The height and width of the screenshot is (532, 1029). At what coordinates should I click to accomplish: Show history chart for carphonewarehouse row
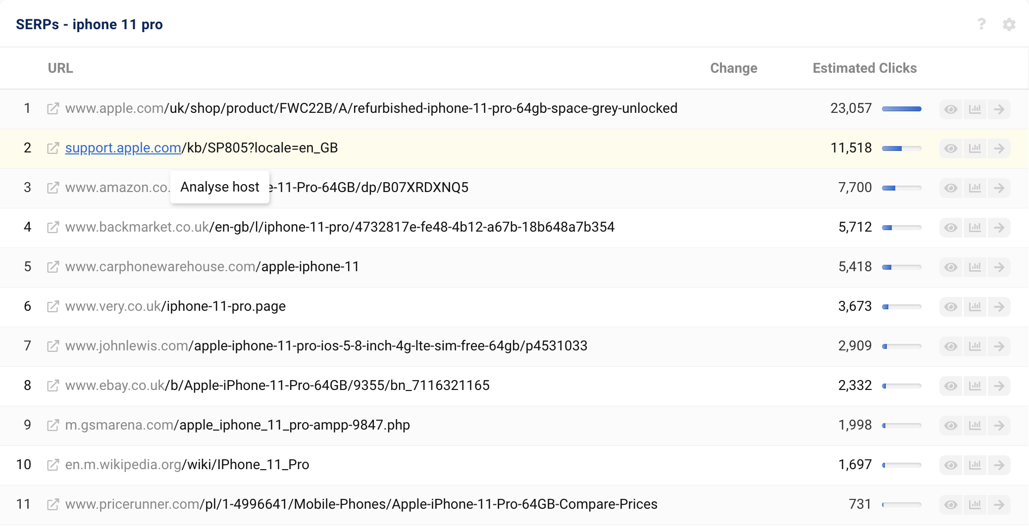(975, 267)
